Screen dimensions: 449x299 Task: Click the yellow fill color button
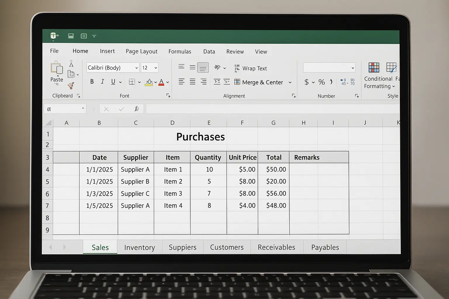(x=149, y=82)
